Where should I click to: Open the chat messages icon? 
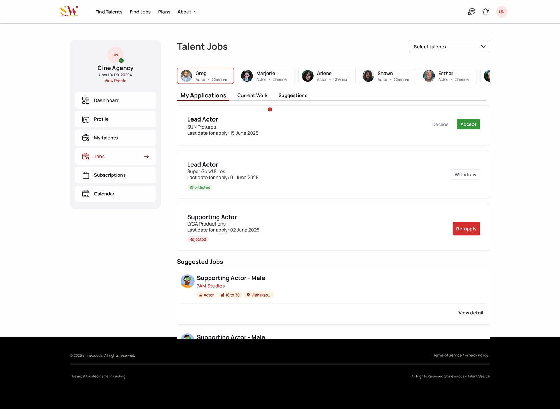coord(471,12)
